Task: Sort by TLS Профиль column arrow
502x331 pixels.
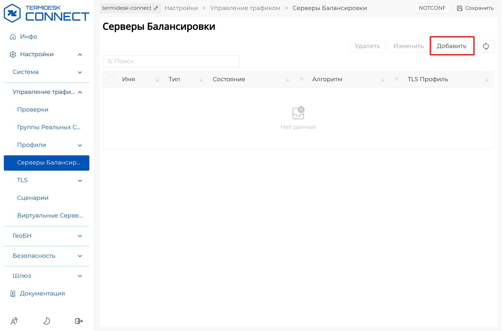Action: pos(487,79)
